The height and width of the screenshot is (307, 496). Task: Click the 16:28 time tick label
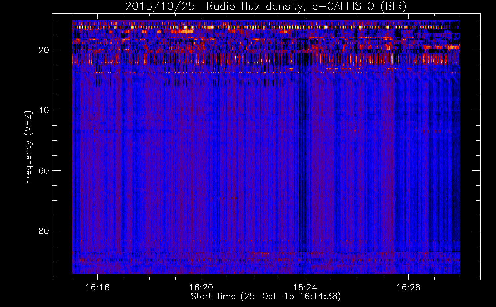click(408, 287)
